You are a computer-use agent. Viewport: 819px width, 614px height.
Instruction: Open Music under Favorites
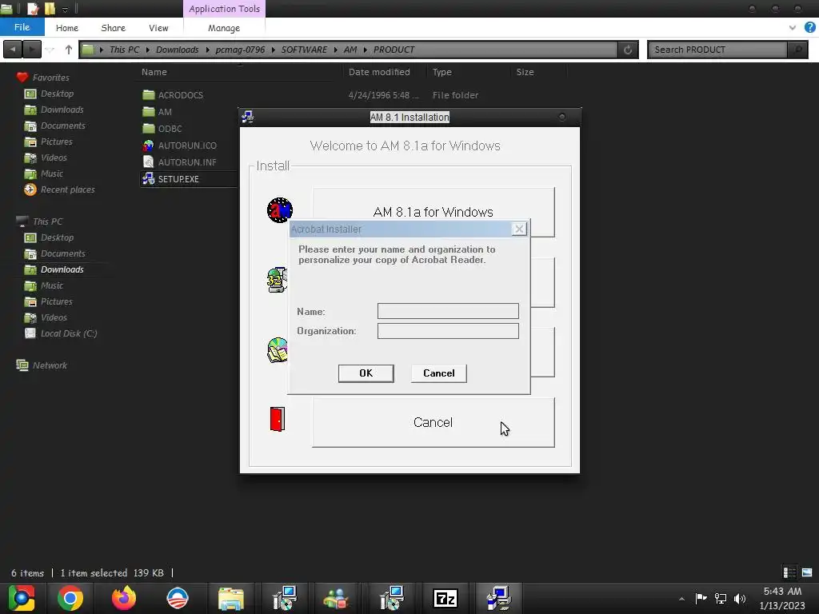[52, 173]
